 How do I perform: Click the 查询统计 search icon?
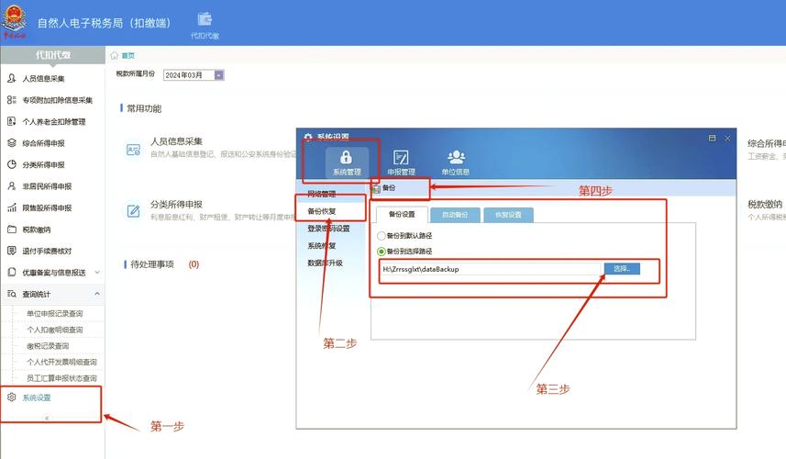[12, 294]
